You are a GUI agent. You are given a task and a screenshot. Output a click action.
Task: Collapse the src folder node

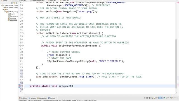point(3,10)
